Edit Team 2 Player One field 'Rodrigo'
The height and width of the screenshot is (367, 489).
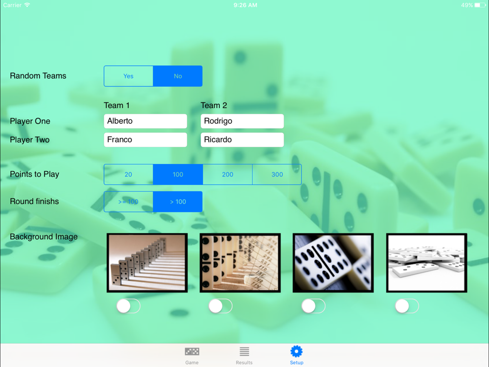click(x=243, y=121)
